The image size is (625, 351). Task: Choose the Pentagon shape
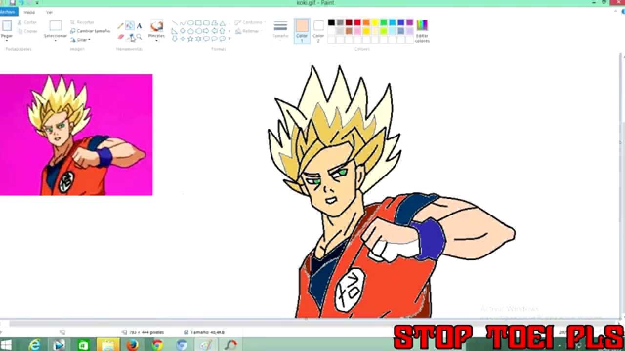(190, 31)
